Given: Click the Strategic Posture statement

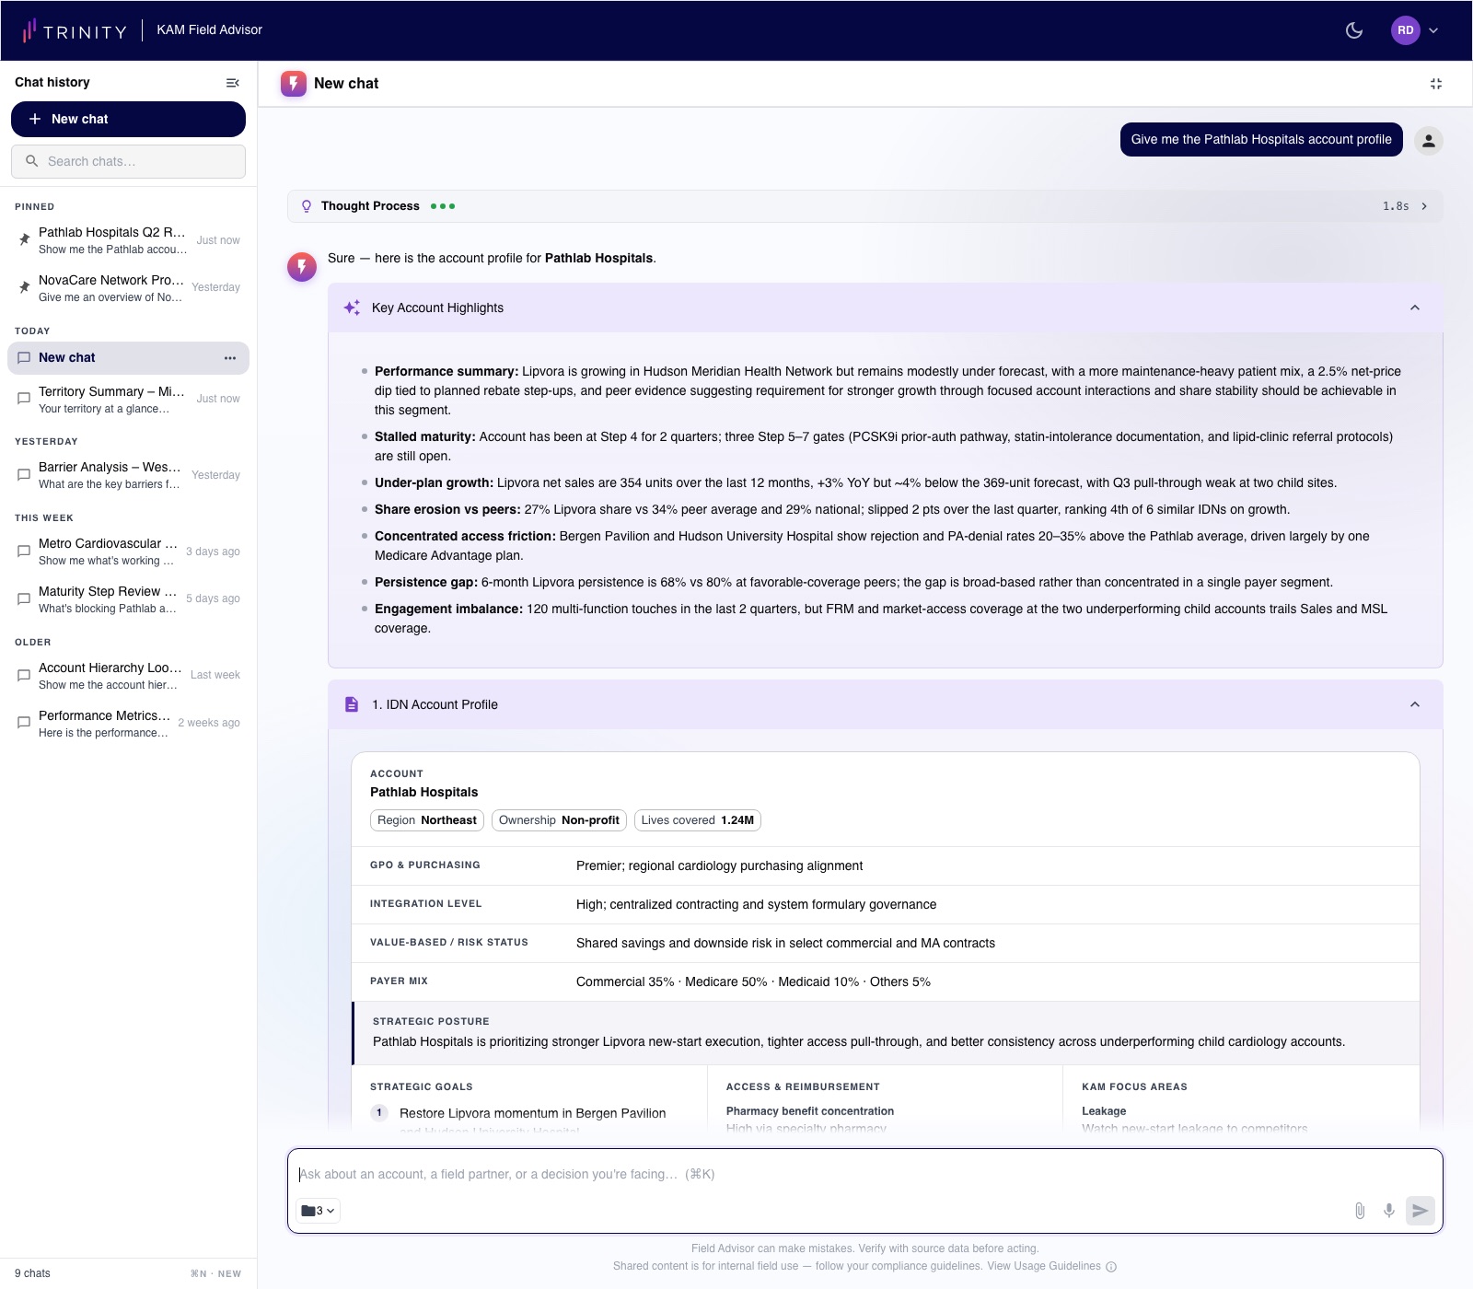Looking at the screenshot, I should [x=859, y=1041].
